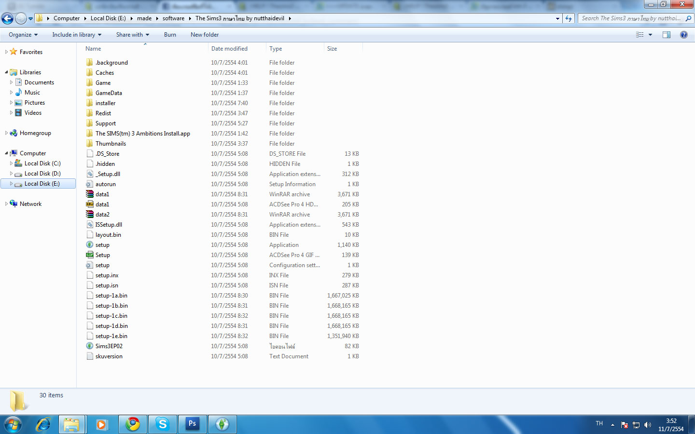Click Computer in the address breadcrumb

click(67, 18)
